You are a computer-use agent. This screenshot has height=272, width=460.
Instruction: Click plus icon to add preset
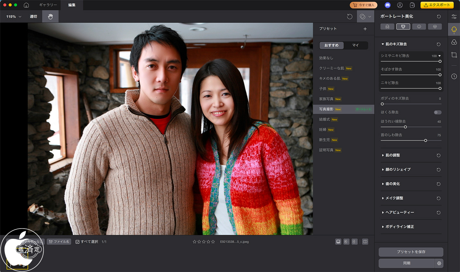pos(365,29)
